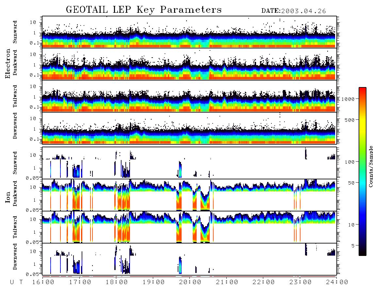Select the Electron "Sunward" panel label
This screenshot has width=373, height=288.
tap(15, 32)
